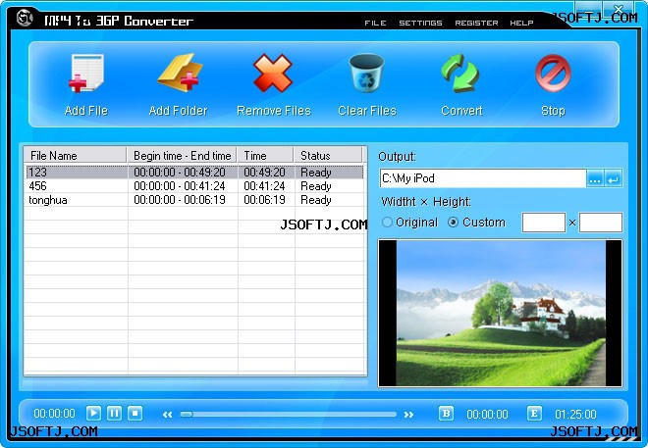
Task: Click the playback progress track
Action: click(288, 414)
